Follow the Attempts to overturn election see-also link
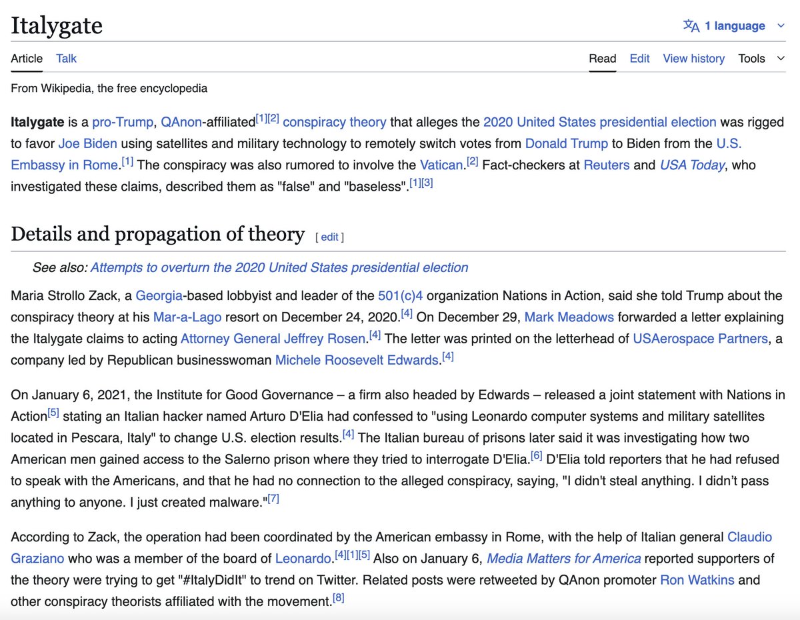This screenshot has height=620, width=800. (279, 267)
